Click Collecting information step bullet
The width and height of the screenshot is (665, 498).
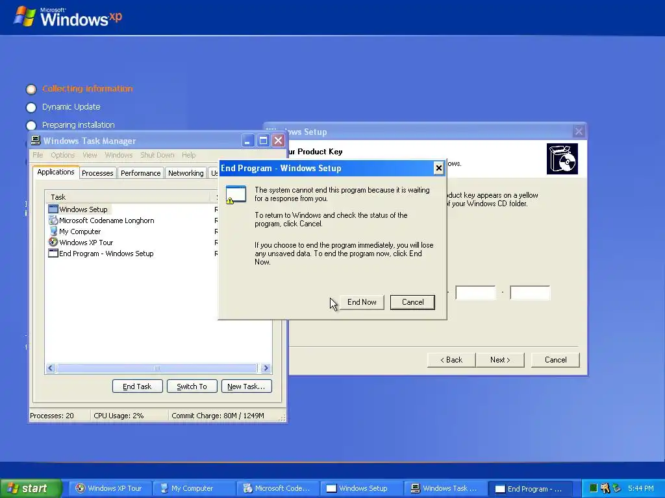coord(31,89)
